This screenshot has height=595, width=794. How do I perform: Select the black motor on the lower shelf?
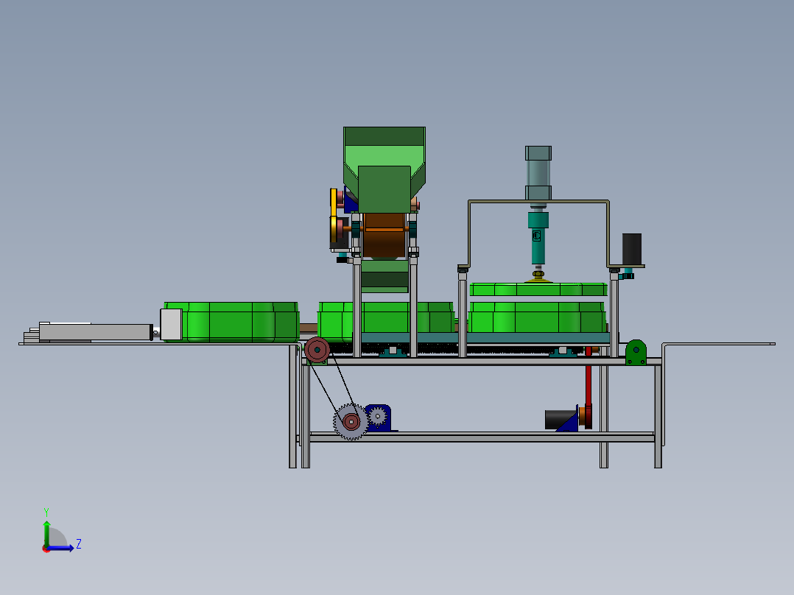pos(560,420)
